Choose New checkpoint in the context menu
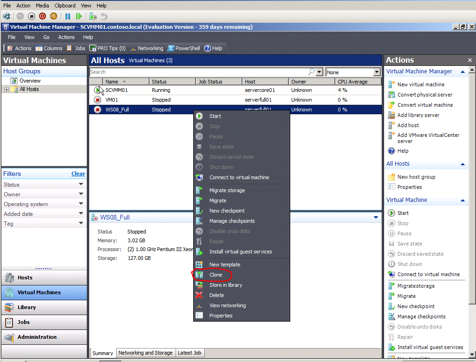The image size is (476, 362). coord(241,211)
